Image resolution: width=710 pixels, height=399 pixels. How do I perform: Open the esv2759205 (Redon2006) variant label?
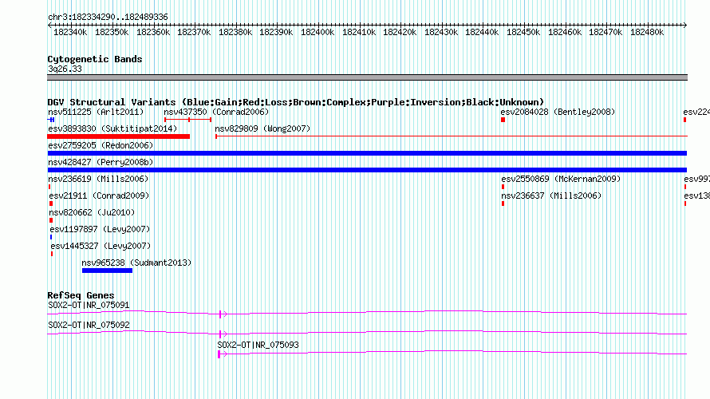[x=101, y=145]
